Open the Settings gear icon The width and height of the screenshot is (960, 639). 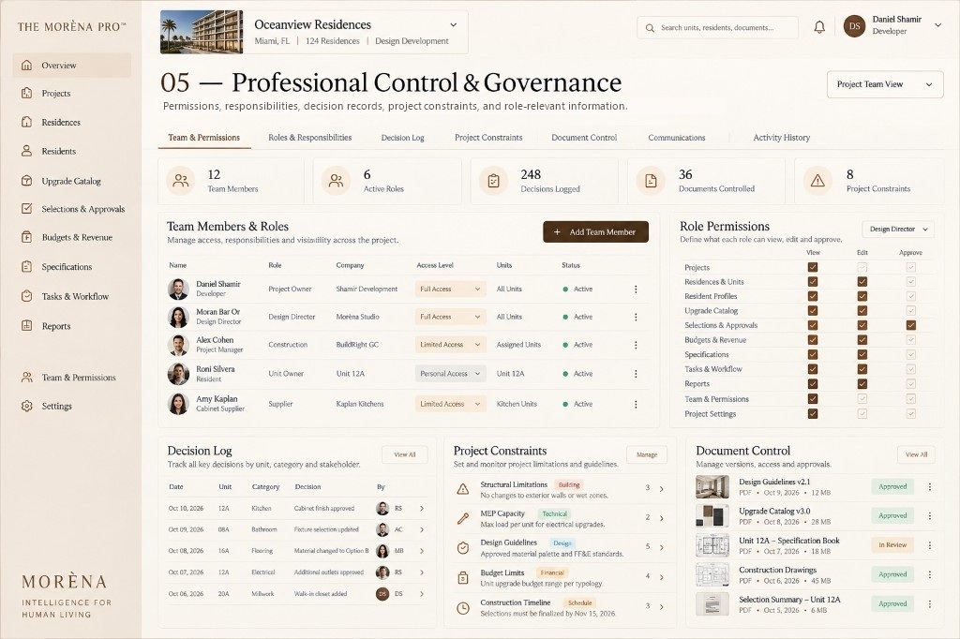pos(26,406)
